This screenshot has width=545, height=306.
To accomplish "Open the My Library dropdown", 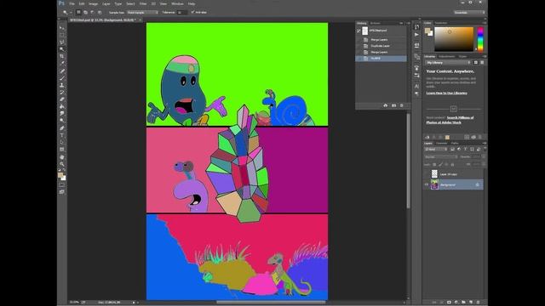I will coord(448,62).
